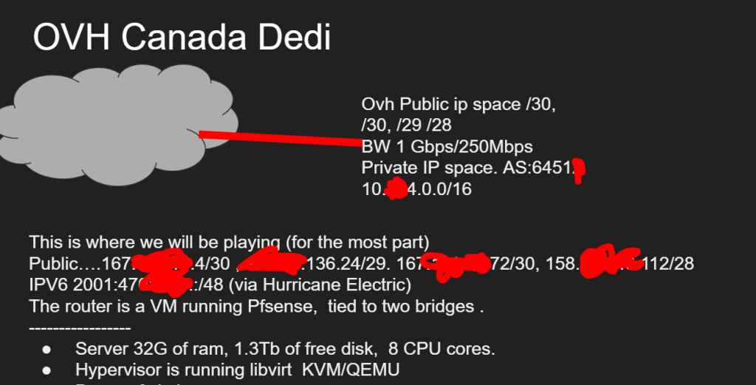This screenshot has height=385, width=756.
Task: Click the "OVH Canada Dedi" slide title
Action: pos(182,37)
